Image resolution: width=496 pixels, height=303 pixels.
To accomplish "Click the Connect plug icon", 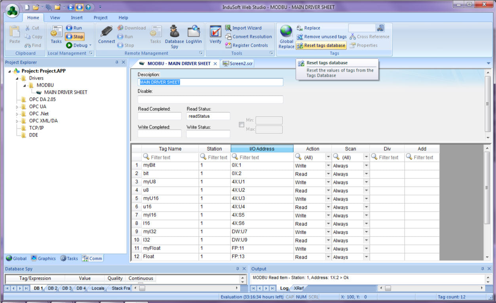I will coord(106,34).
